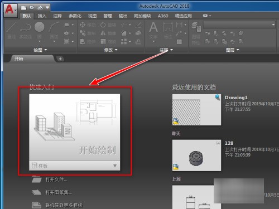Expand the 修改 panel flyout
Image resolution: width=279 pixels, height=209 pixels.
(x=110, y=50)
